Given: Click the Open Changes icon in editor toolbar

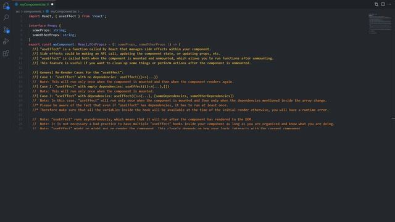Looking at the screenshot, I should coord(376,4).
